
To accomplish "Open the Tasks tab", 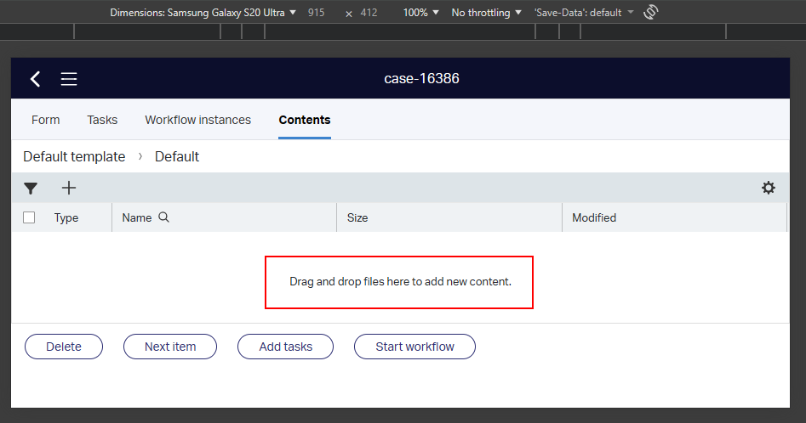I will (102, 120).
